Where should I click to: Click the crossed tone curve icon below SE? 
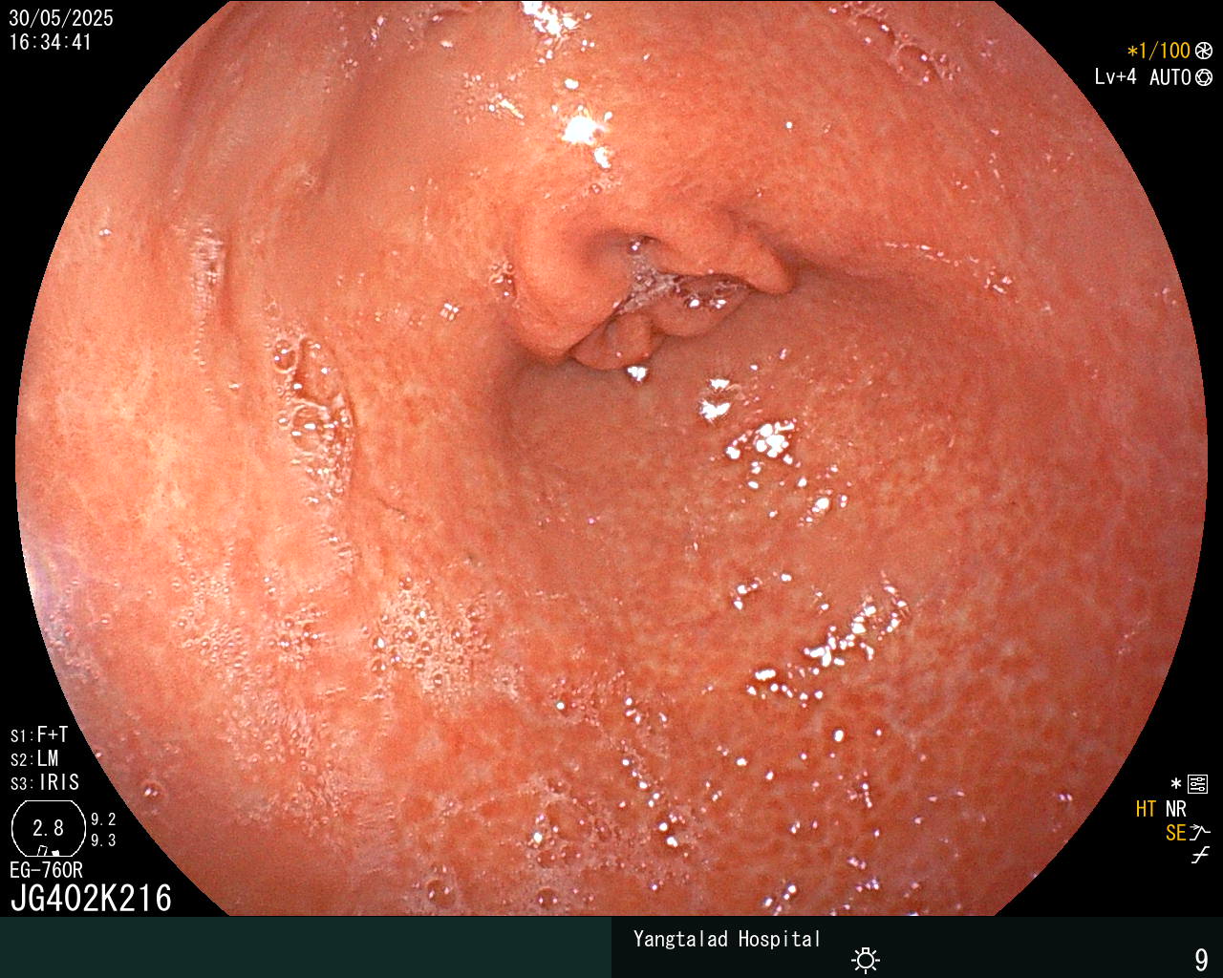click(x=1200, y=856)
